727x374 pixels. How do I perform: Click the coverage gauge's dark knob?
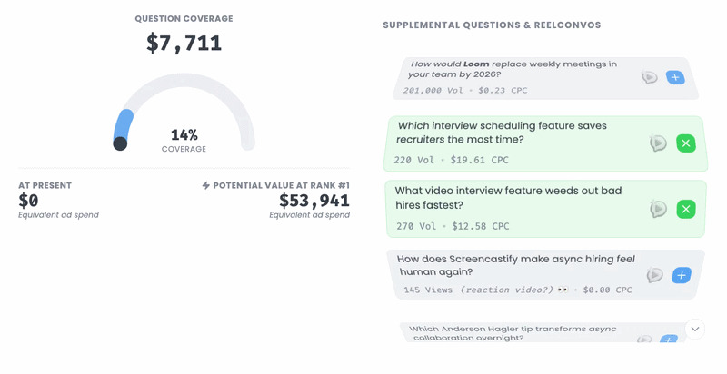coord(120,143)
